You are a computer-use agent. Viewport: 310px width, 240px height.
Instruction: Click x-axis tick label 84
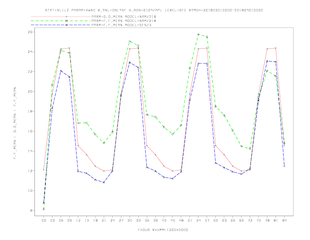pos(284,220)
